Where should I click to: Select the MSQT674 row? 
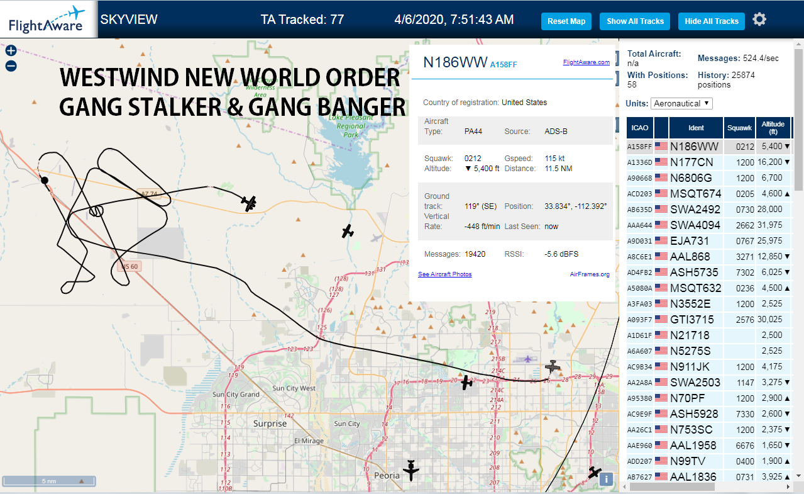click(709, 193)
